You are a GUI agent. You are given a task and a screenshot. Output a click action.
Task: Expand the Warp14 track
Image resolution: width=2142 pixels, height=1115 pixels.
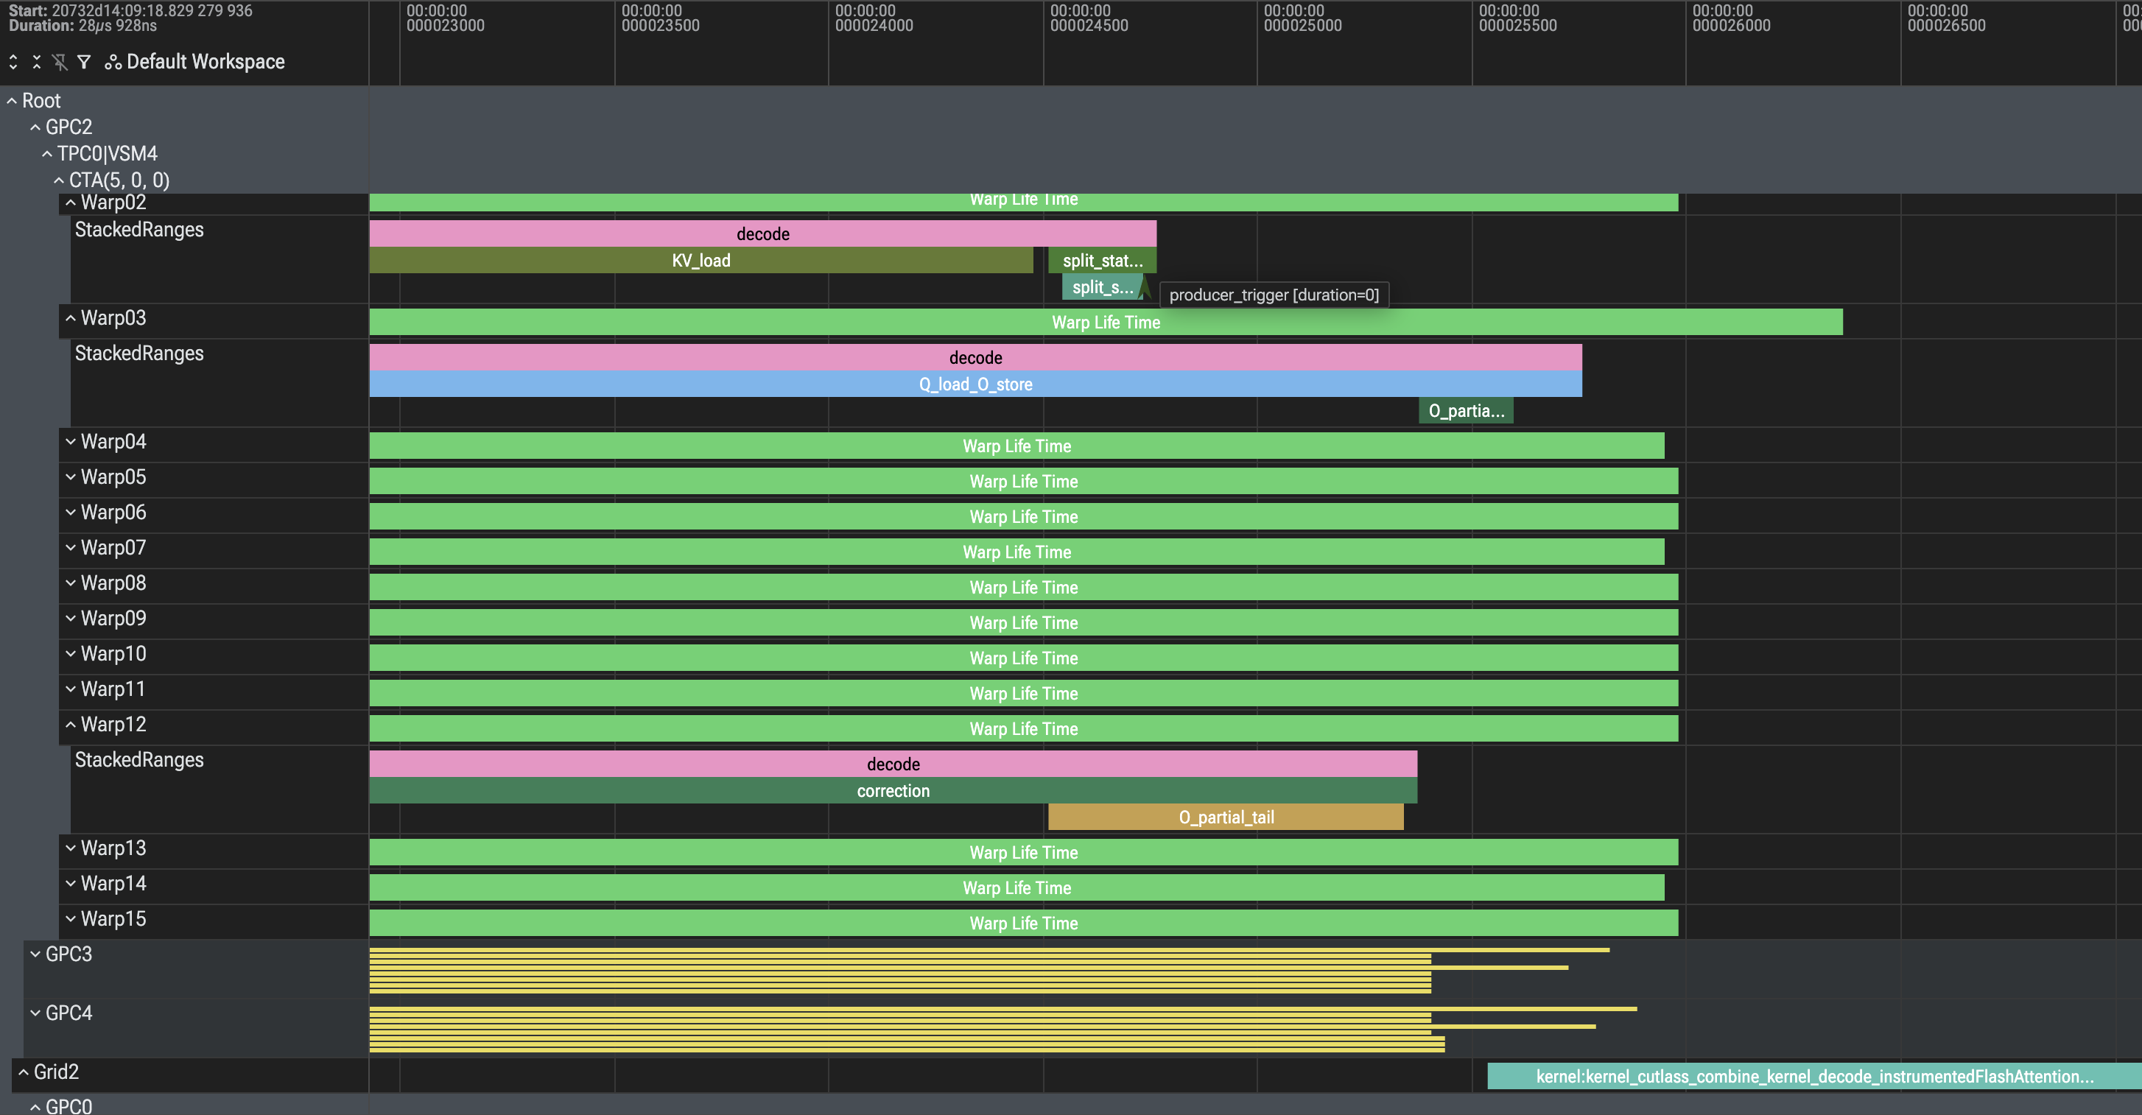pos(71,884)
